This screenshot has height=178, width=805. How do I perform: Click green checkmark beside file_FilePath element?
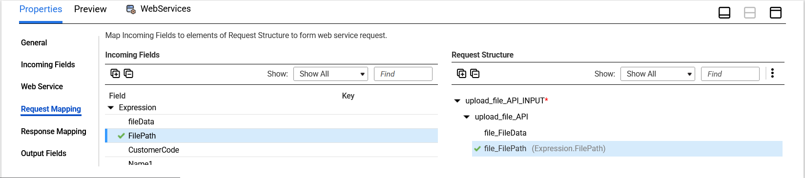477,149
